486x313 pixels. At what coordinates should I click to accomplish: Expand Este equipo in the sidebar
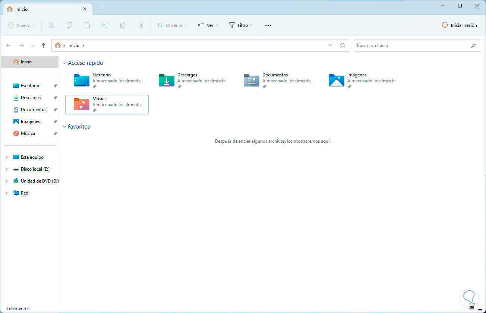[x=6, y=157]
